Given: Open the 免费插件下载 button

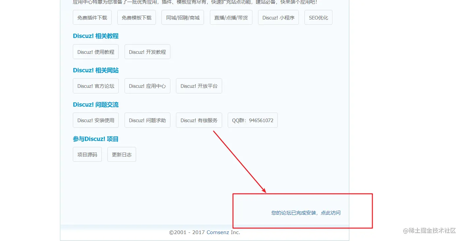Looking at the screenshot, I should [x=92, y=17].
